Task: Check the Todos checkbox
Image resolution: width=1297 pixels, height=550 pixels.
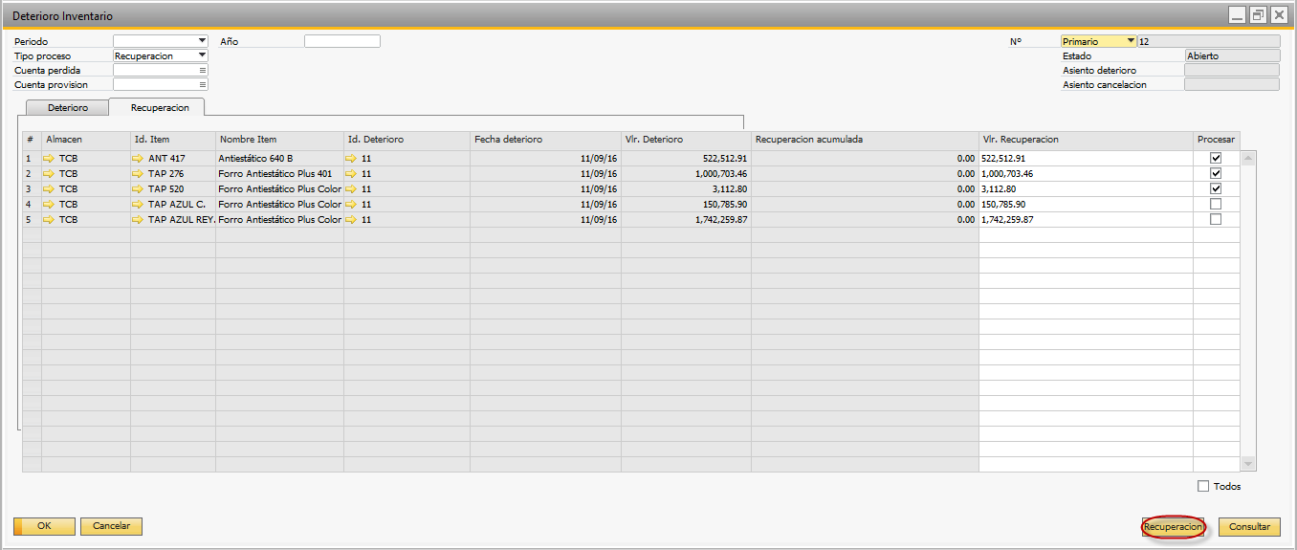Action: click(x=1203, y=486)
